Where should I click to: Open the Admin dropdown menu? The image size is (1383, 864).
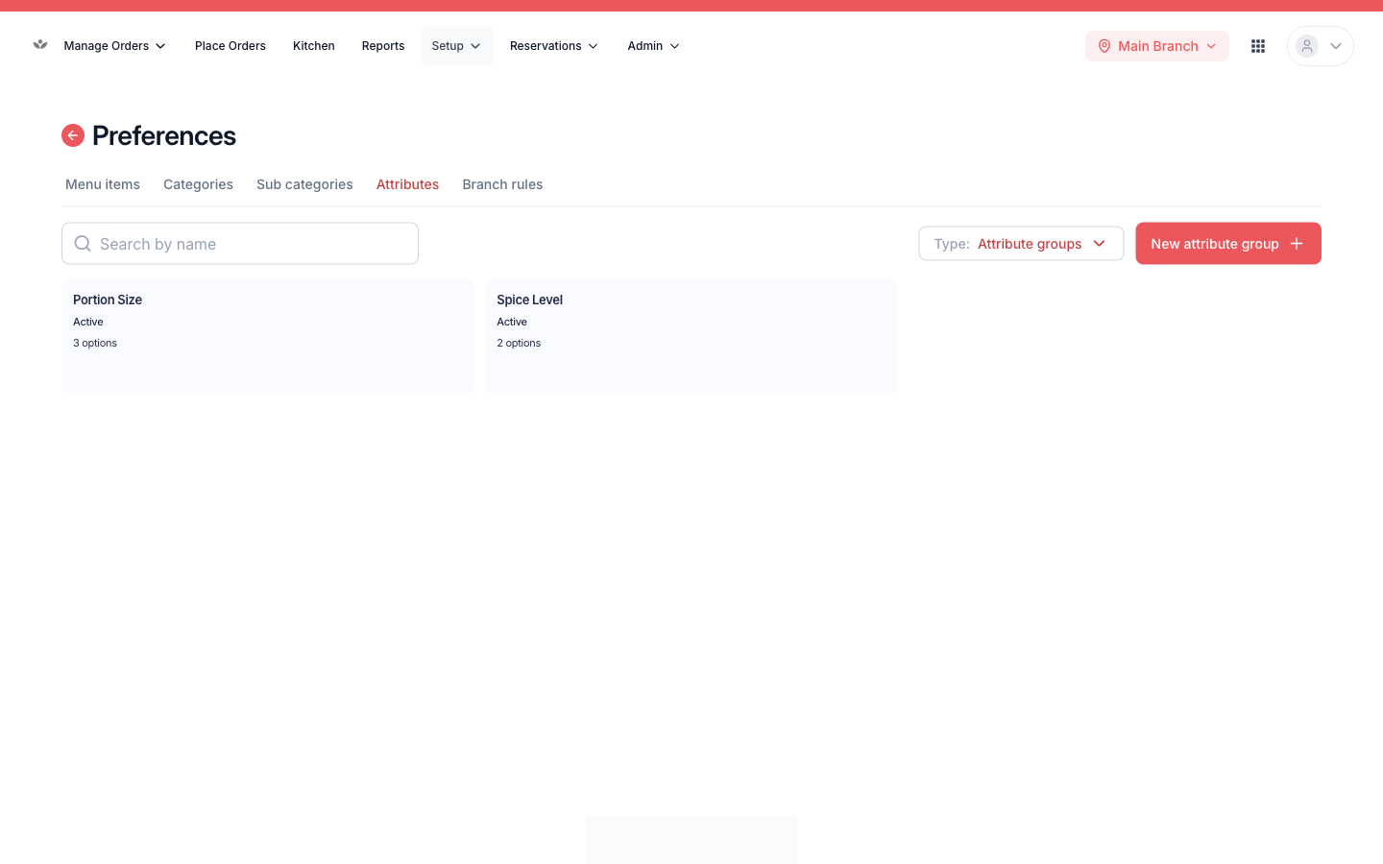pyautogui.click(x=654, y=46)
